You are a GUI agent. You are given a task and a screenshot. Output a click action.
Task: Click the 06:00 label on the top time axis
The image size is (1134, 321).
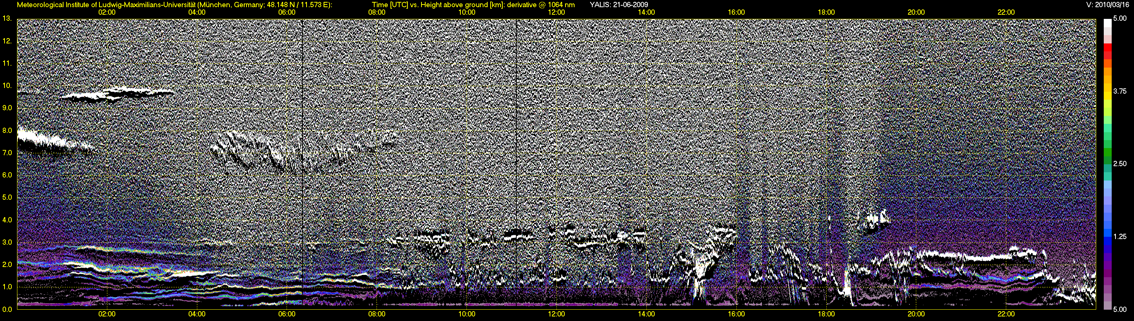287,12
